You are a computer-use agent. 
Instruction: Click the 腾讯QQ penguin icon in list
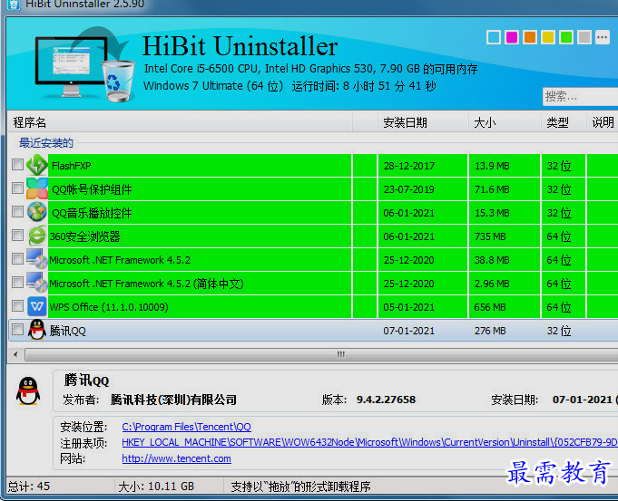[37, 330]
